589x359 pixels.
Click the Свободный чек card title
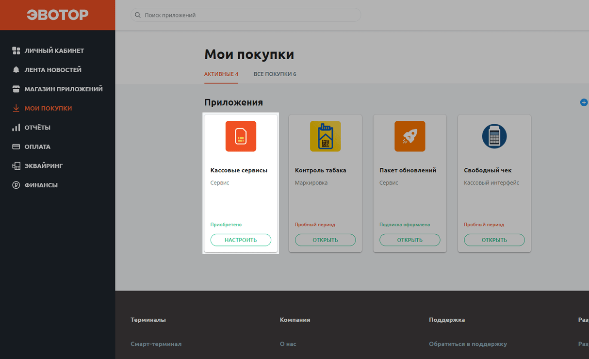[x=488, y=170]
